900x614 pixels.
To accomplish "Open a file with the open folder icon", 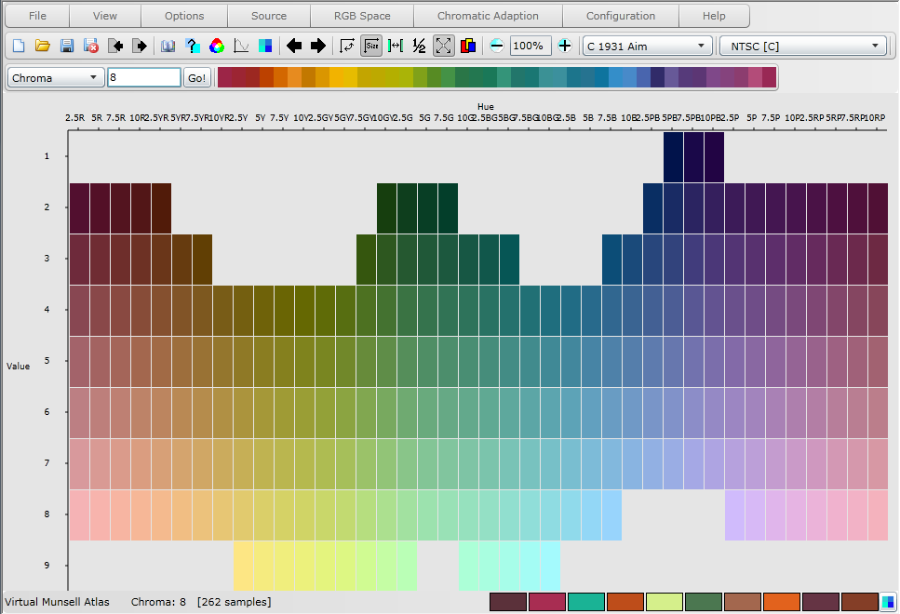I will [x=43, y=45].
